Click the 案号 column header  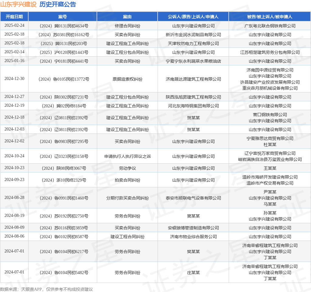point(63,17)
